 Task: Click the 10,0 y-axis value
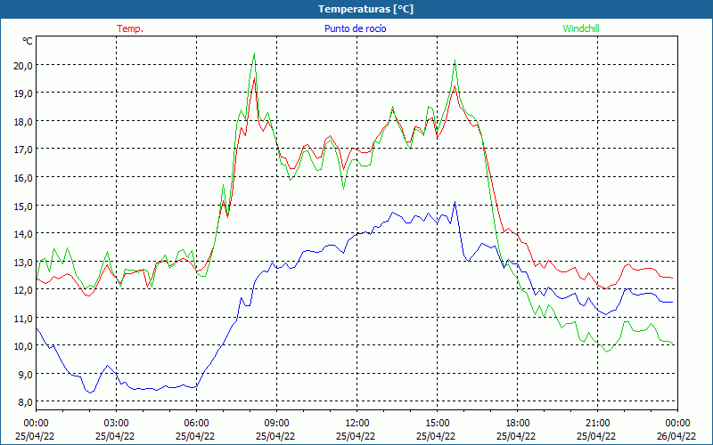24,345
